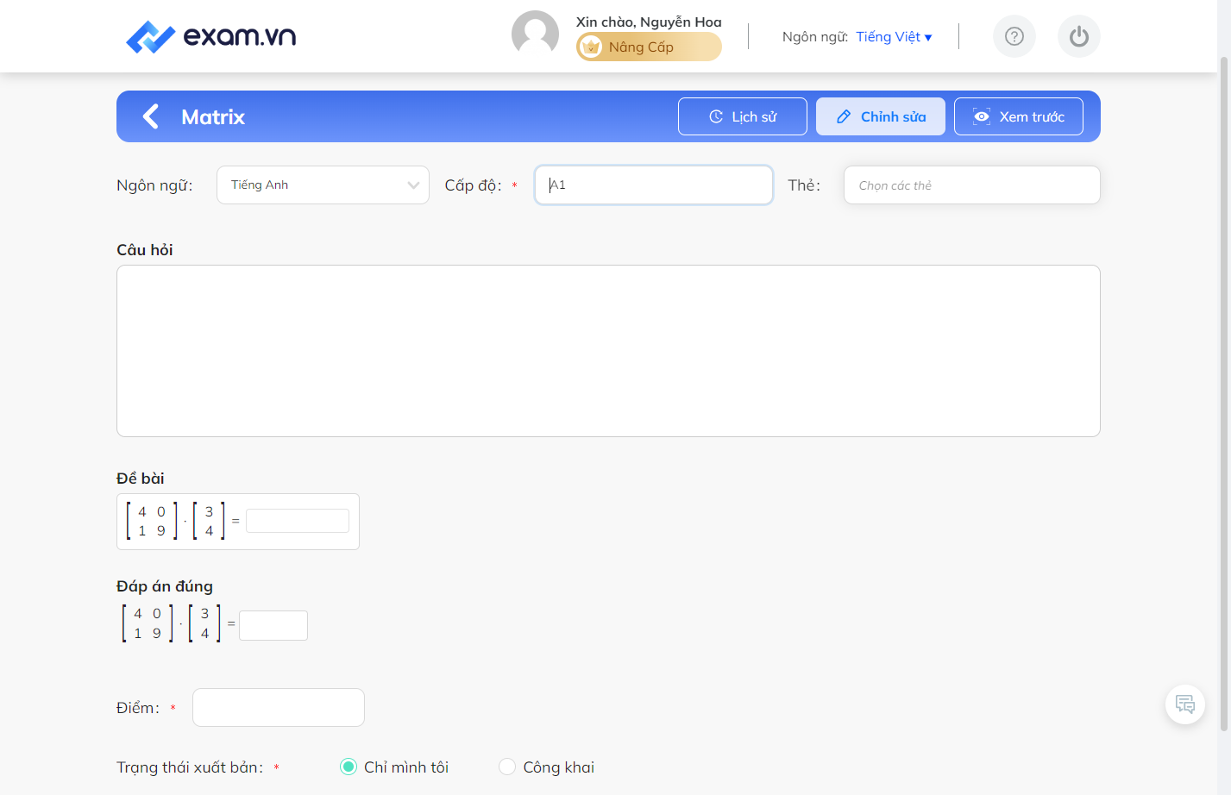The width and height of the screenshot is (1231, 795).
Task: Click the answer box under Đáp án đúng
Action: (x=273, y=625)
